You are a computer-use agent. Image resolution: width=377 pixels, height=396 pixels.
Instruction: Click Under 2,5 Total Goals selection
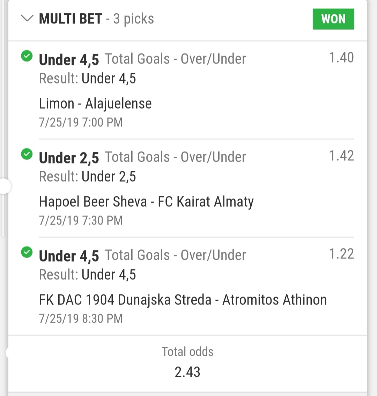pos(142,157)
